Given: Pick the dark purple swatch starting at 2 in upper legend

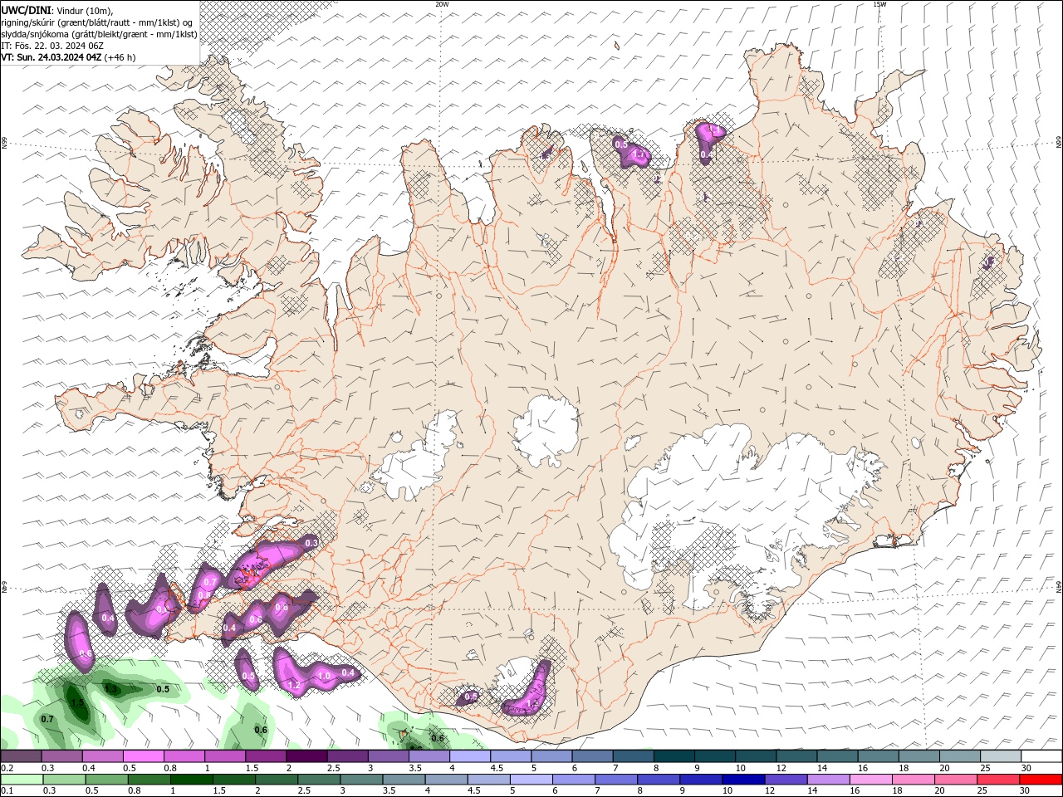Looking at the screenshot, I should click(x=306, y=756).
